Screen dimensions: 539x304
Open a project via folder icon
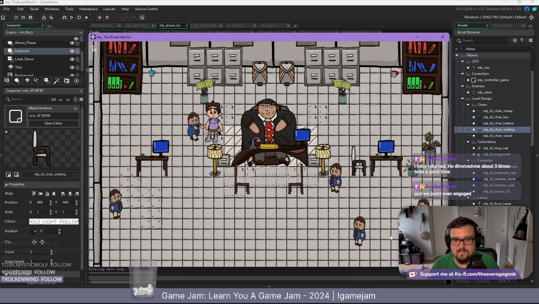click(23, 17)
